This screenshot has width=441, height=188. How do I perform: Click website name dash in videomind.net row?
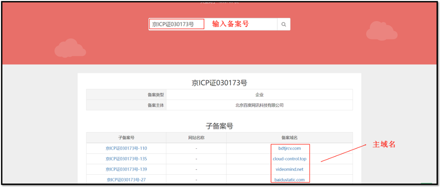(196, 169)
